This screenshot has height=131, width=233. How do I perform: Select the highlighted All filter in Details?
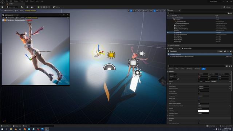[x=204, y=69]
